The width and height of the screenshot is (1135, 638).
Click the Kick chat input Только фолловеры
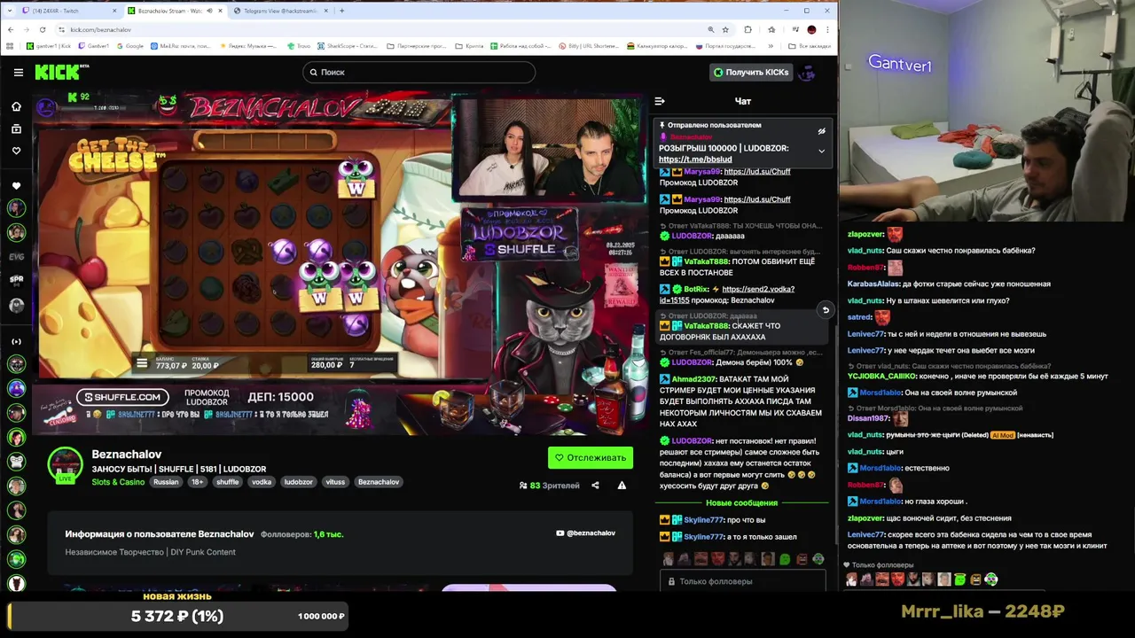coord(743,581)
